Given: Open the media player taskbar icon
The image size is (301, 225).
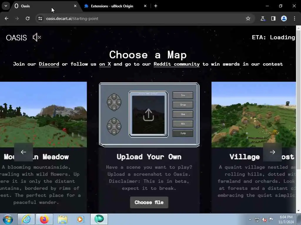Looking at the screenshot, I should (80, 219).
